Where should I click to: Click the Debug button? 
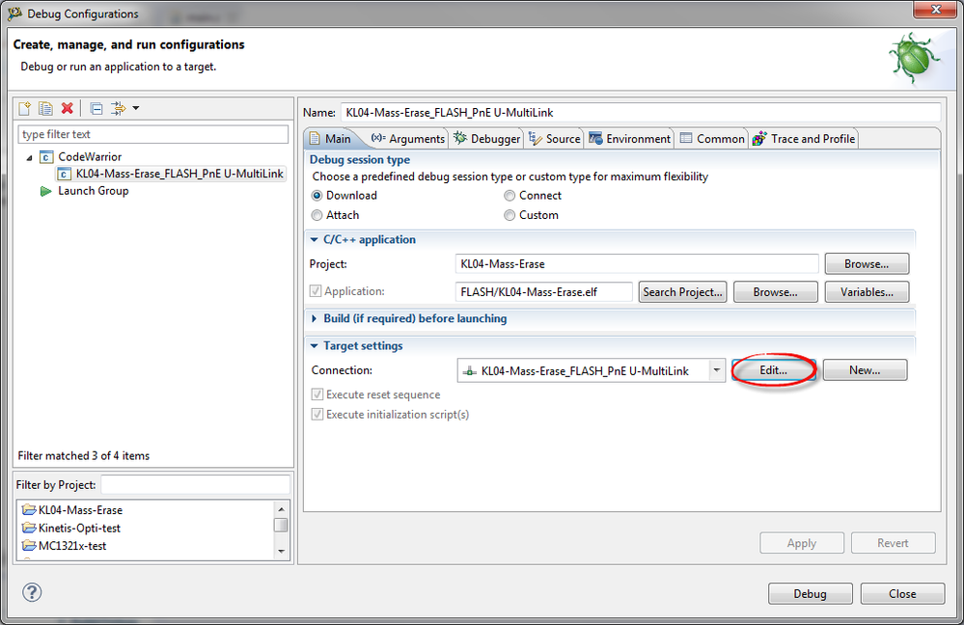811,594
